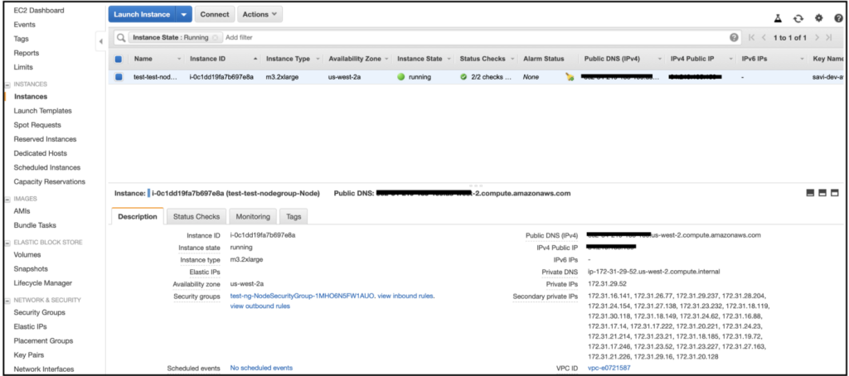Open the help question mark icon
This screenshot has height=376, width=849.
click(x=839, y=18)
